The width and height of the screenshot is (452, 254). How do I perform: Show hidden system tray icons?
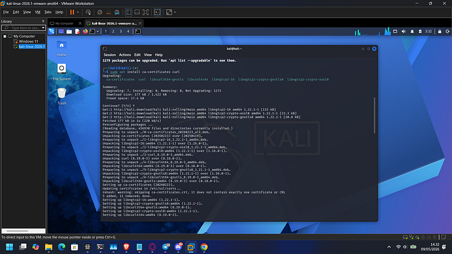coord(389,247)
